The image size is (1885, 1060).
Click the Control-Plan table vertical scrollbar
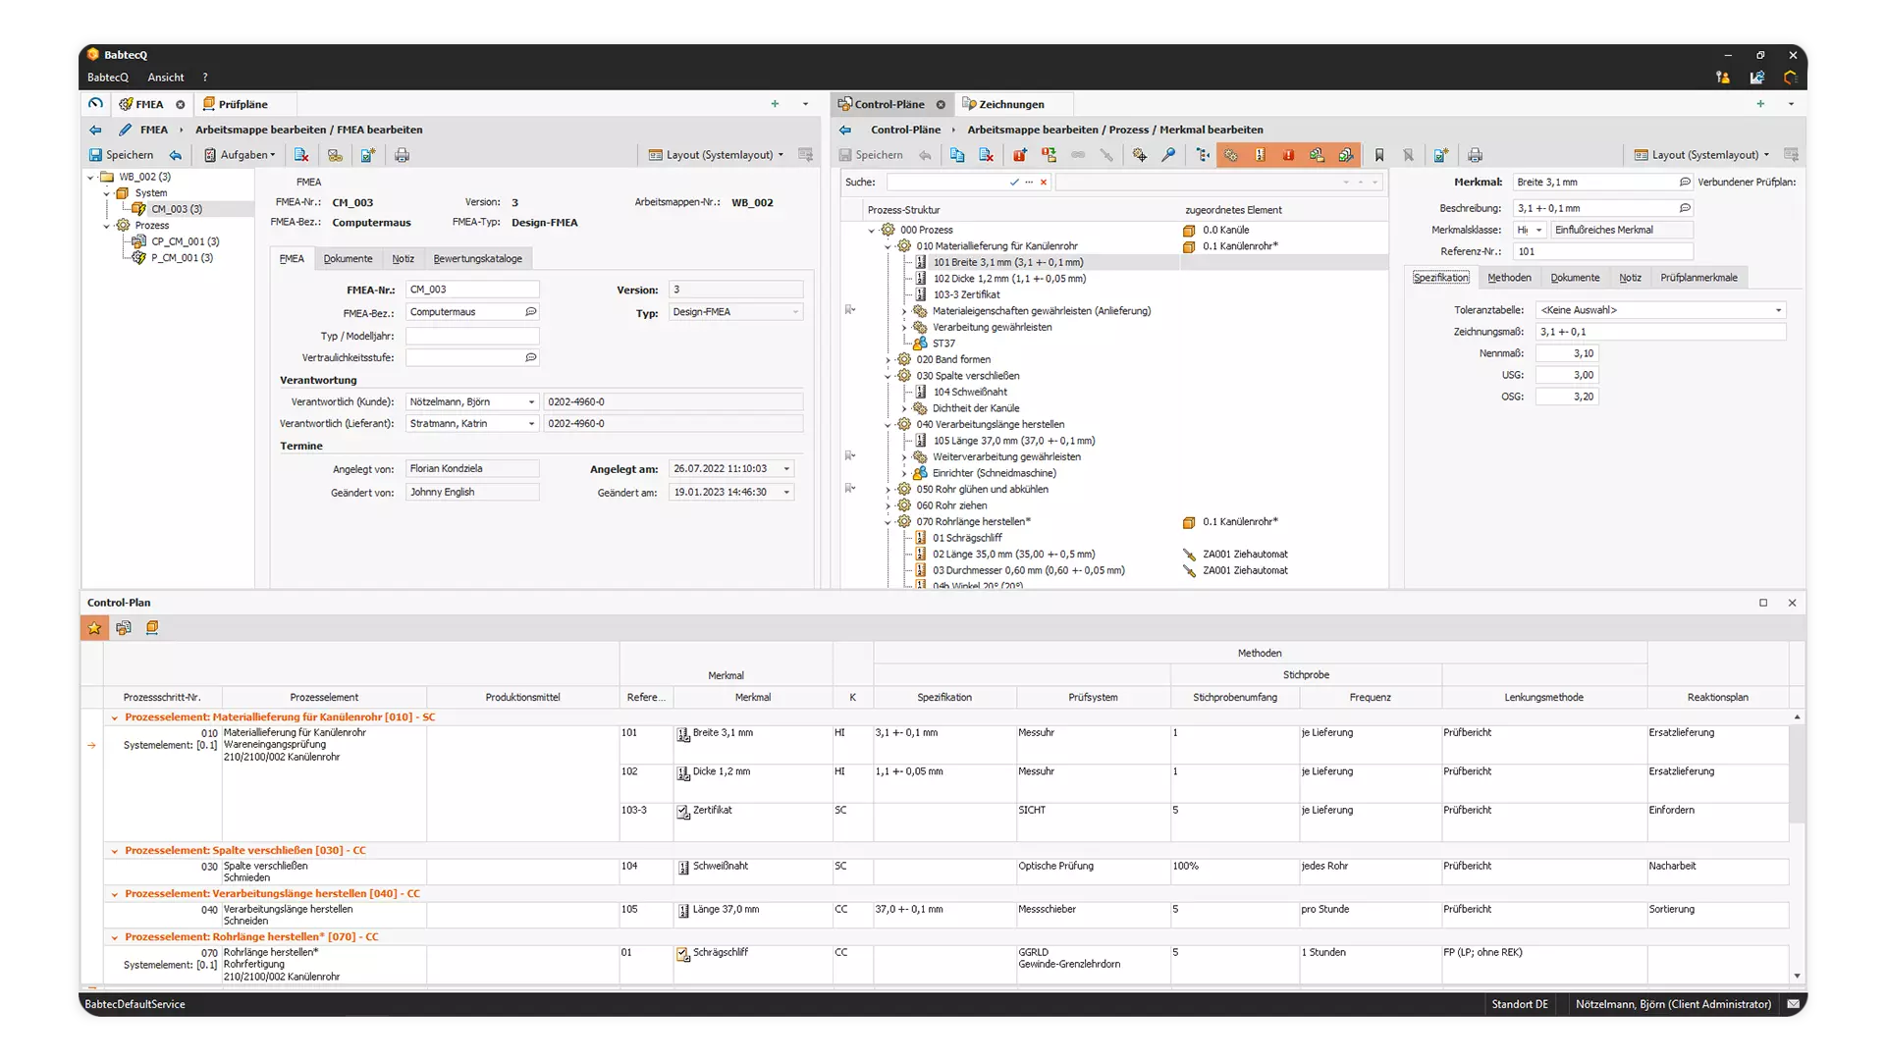point(1797,775)
